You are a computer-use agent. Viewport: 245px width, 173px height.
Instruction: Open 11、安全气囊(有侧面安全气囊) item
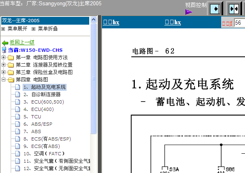click(57, 161)
